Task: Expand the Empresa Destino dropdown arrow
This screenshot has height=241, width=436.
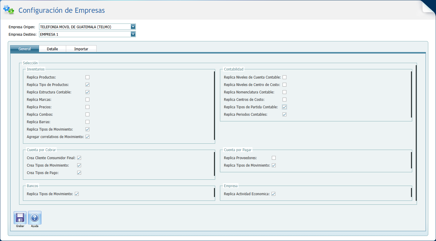Action: click(133, 34)
